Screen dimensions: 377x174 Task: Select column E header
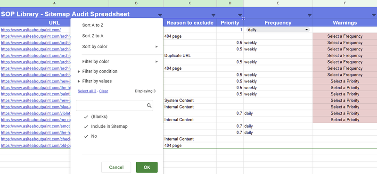click(x=278, y=3)
